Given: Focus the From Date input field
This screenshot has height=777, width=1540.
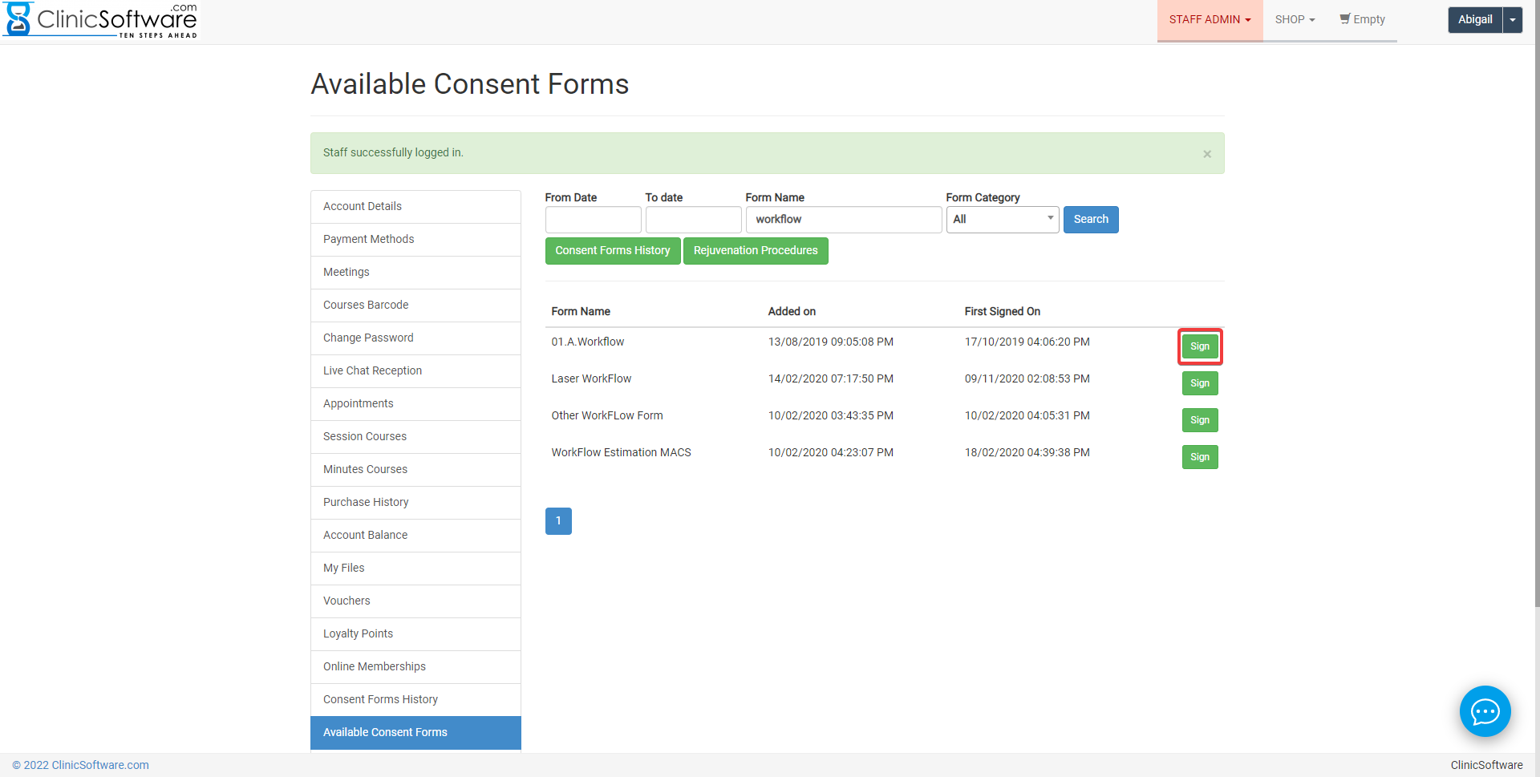Looking at the screenshot, I should click(593, 220).
